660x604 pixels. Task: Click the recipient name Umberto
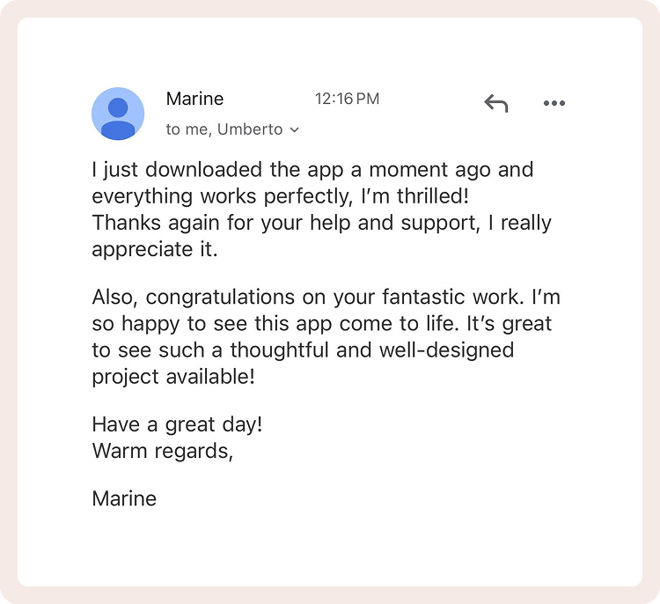(250, 129)
